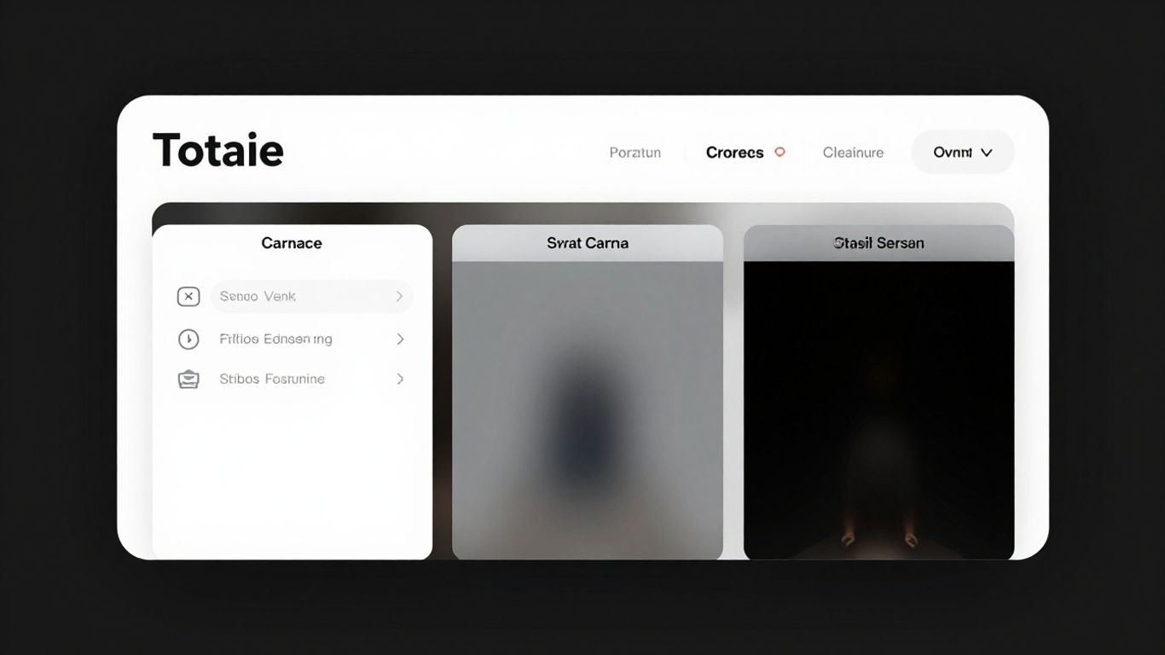
Task: Select the Crorecs tab
Action: pyautogui.click(x=734, y=153)
